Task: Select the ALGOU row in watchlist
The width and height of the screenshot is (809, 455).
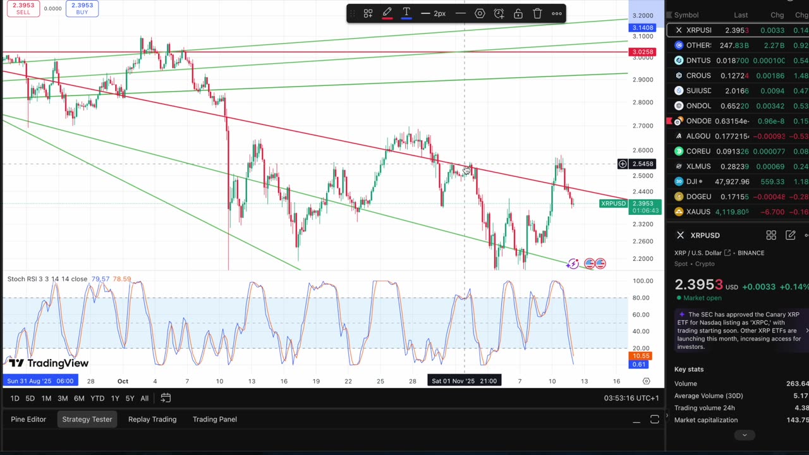Action: [x=738, y=136]
